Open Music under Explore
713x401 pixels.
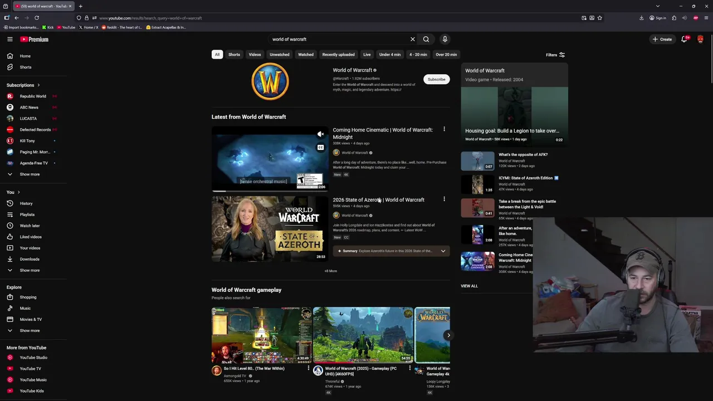pos(25,308)
